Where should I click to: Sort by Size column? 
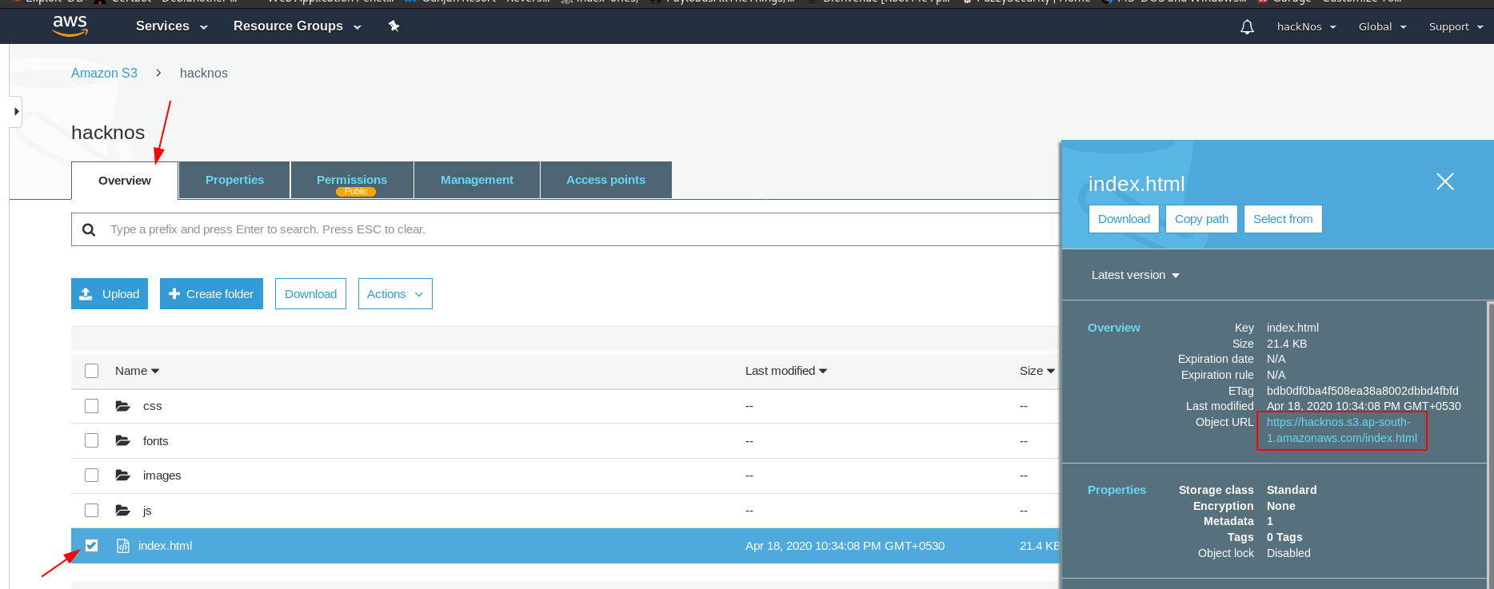1037,371
